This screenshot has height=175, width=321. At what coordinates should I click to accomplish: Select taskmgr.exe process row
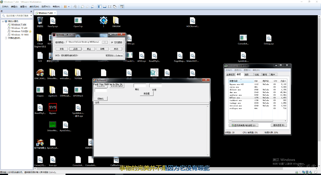click(x=257, y=103)
